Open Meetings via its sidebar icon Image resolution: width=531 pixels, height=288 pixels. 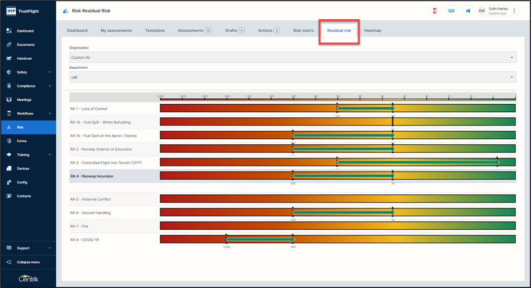coord(9,100)
